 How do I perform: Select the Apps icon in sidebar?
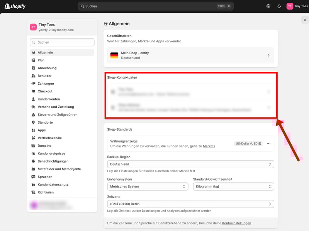pos(34,130)
